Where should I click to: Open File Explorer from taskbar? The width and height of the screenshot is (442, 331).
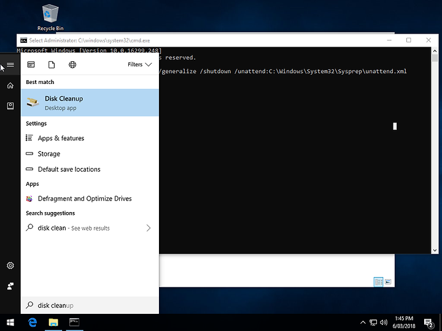coord(53,322)
